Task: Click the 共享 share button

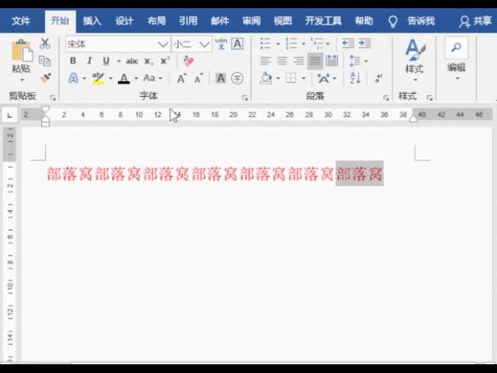Action: click(475, 21)
